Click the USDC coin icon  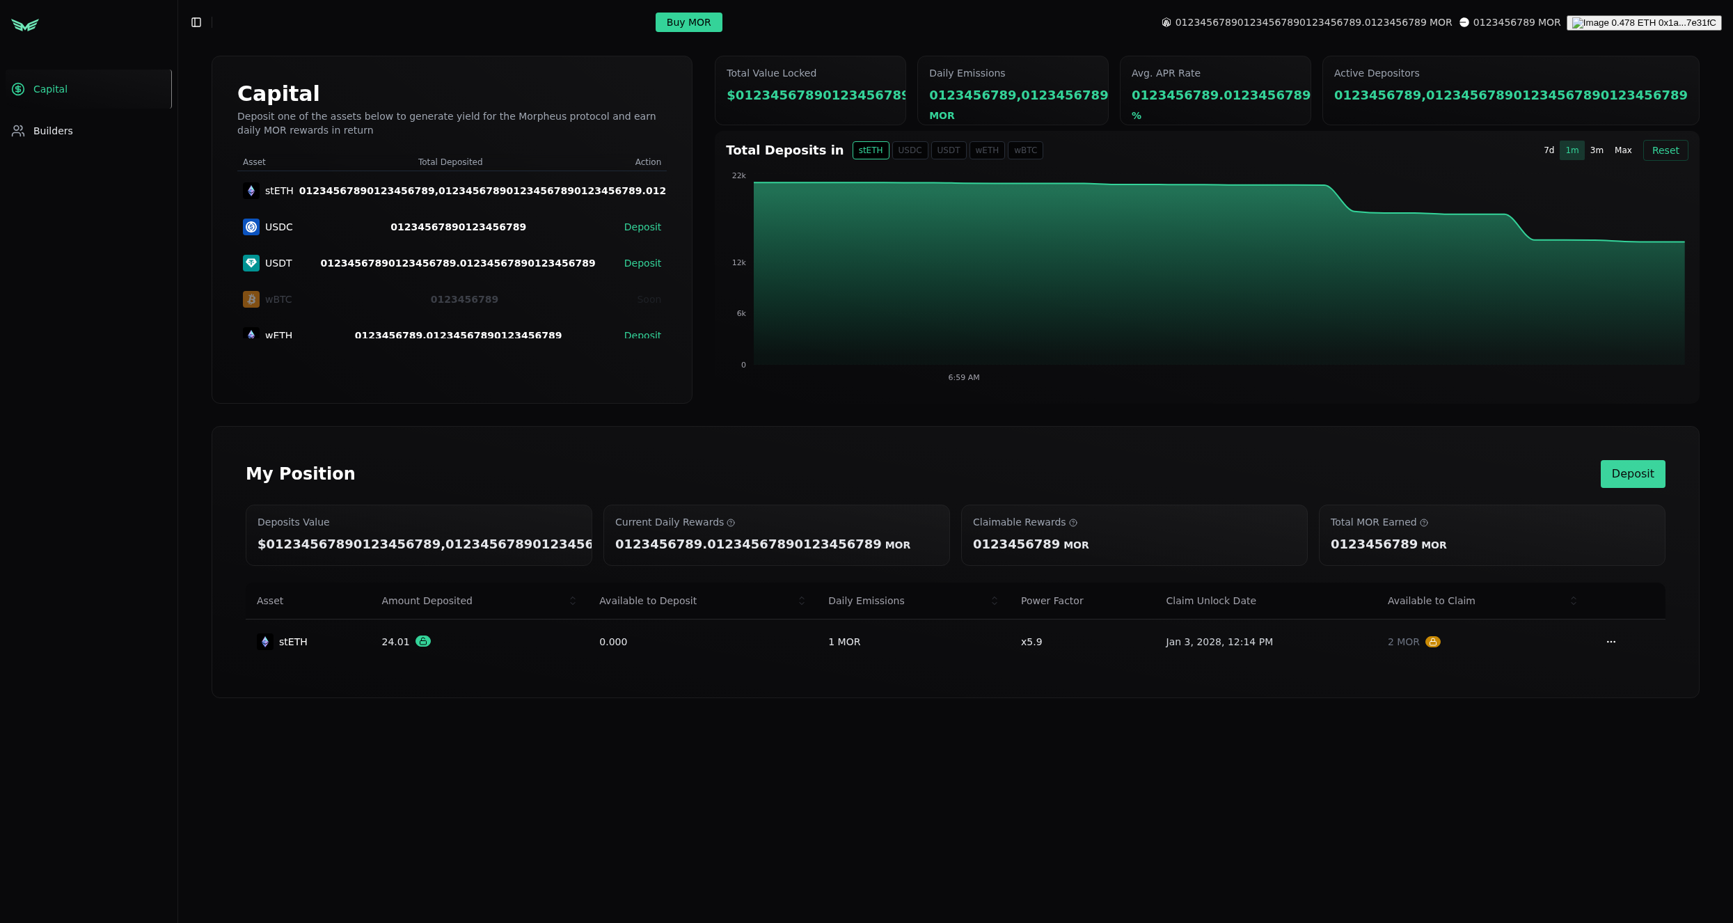click(x=251, y=227)
